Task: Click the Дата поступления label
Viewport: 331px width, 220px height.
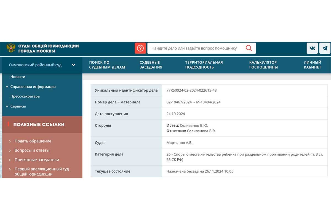Action: click(111, 114)
